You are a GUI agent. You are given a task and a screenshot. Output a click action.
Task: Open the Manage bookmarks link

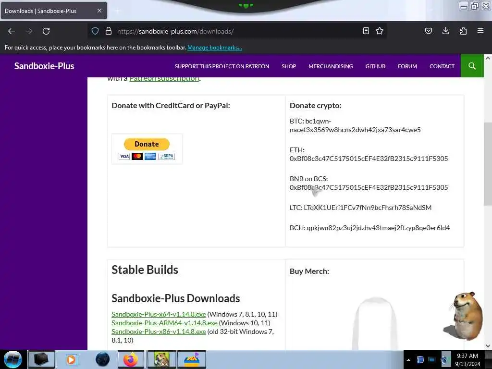click(x=215, y=48)
